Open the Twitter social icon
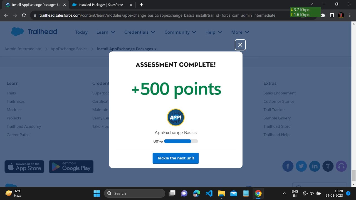Screen dimensions: 356x200 point(301,166)
